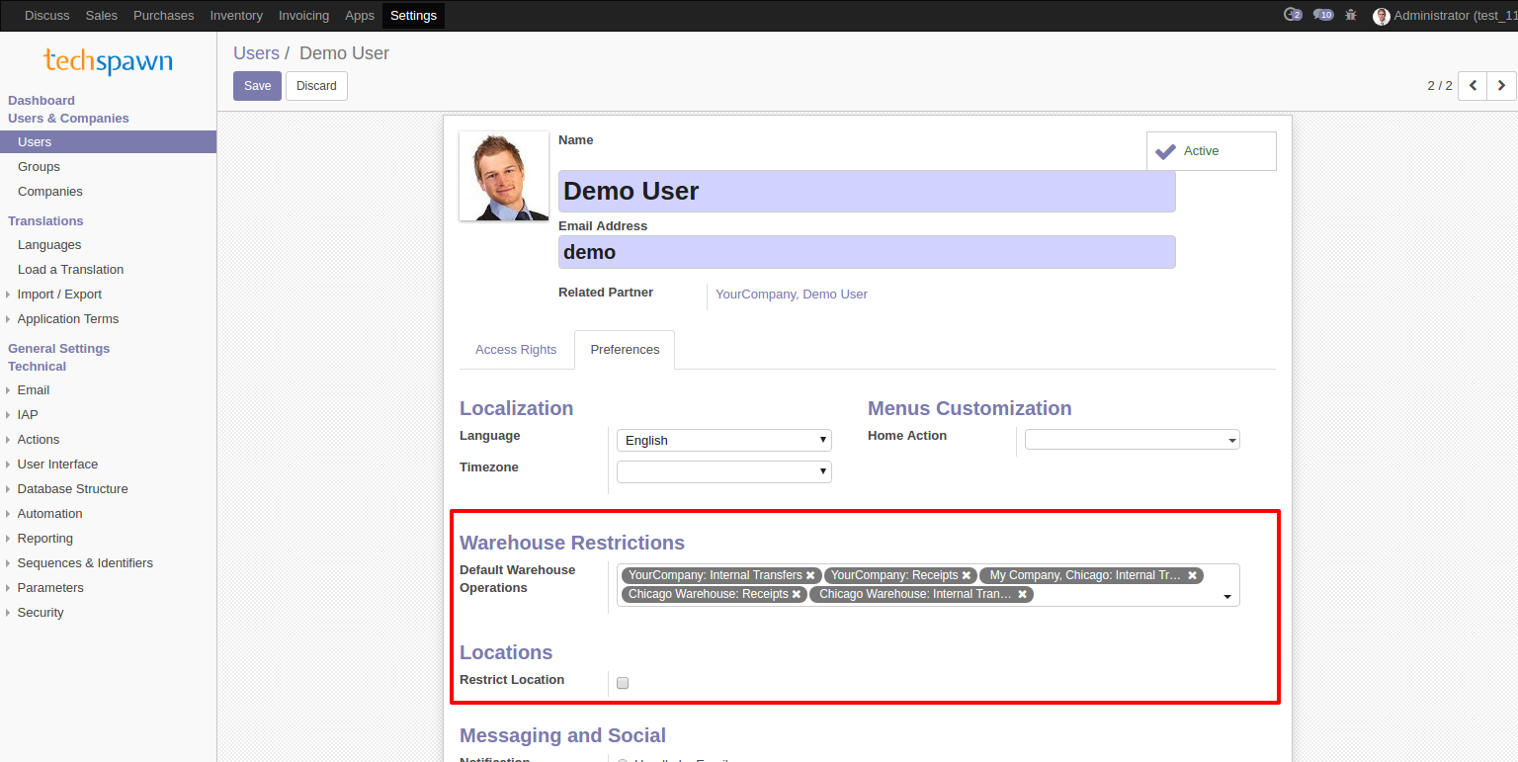
Task: Open the Language dropdown
Action: [723, 441]
